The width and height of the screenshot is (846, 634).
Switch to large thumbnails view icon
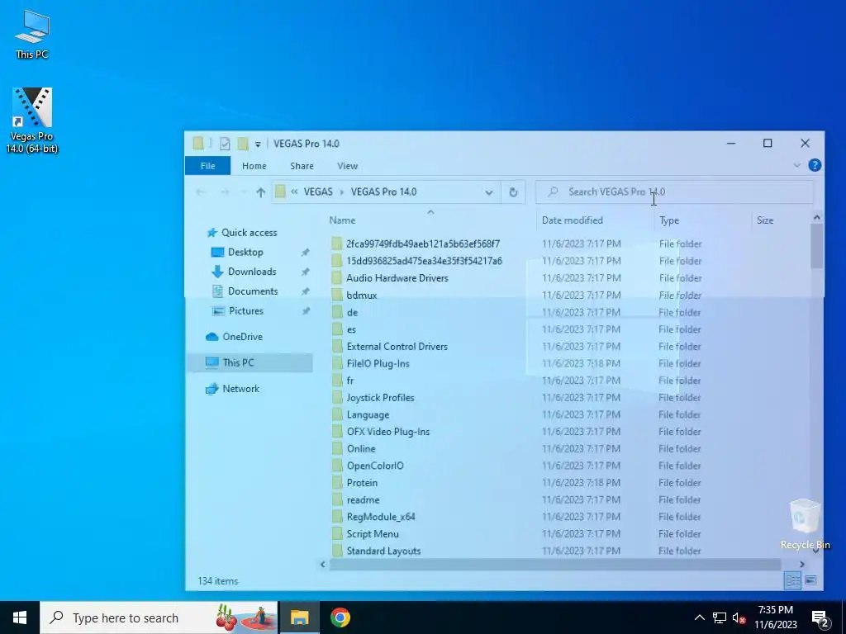coord(810,580)
